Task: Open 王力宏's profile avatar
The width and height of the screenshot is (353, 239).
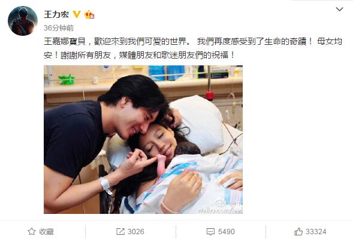Action: click(x=23, y=21)
